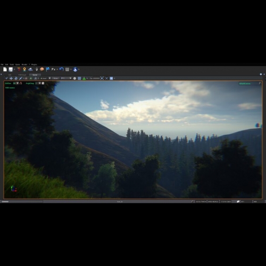Open the orange sphere material tool
The image size is (266, 266).
click(x=42, y=69)
